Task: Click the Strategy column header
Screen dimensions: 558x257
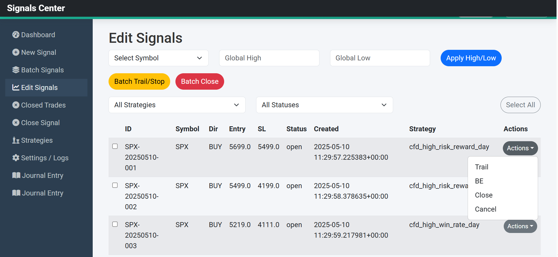Action: coord(422,129)
